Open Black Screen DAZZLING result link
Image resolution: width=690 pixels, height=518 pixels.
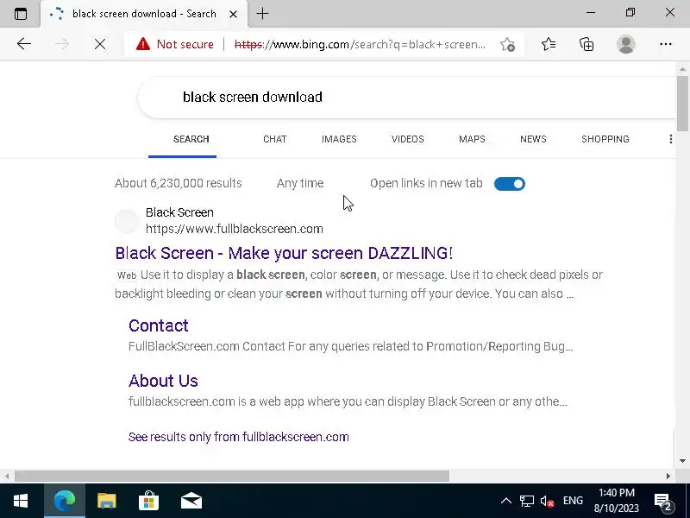[x=284, y=253]
